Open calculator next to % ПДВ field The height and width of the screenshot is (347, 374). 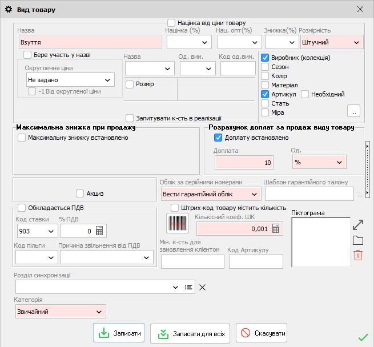[x=100, y=231]
